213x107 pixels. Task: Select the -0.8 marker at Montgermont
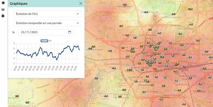125,5
